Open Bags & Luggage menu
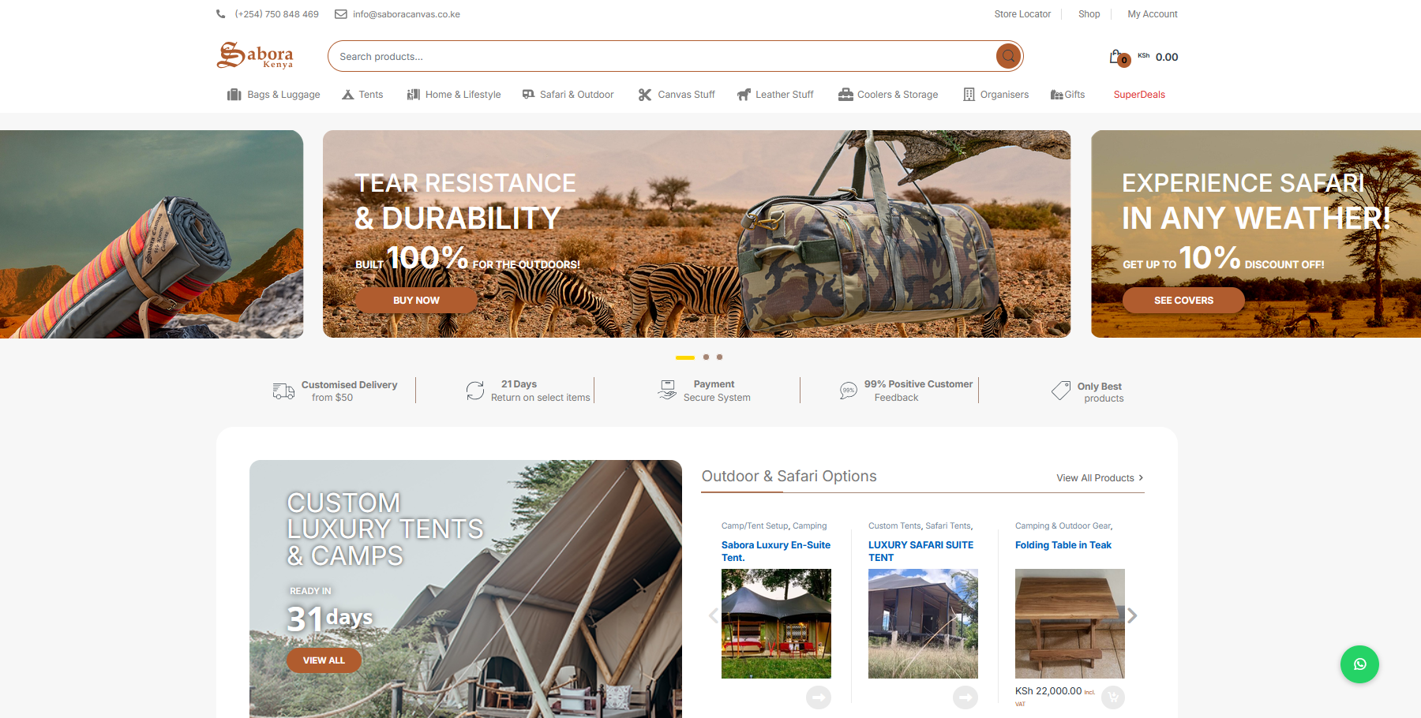Viewport: 1421px width, 718px height. [x=274, y=95]
